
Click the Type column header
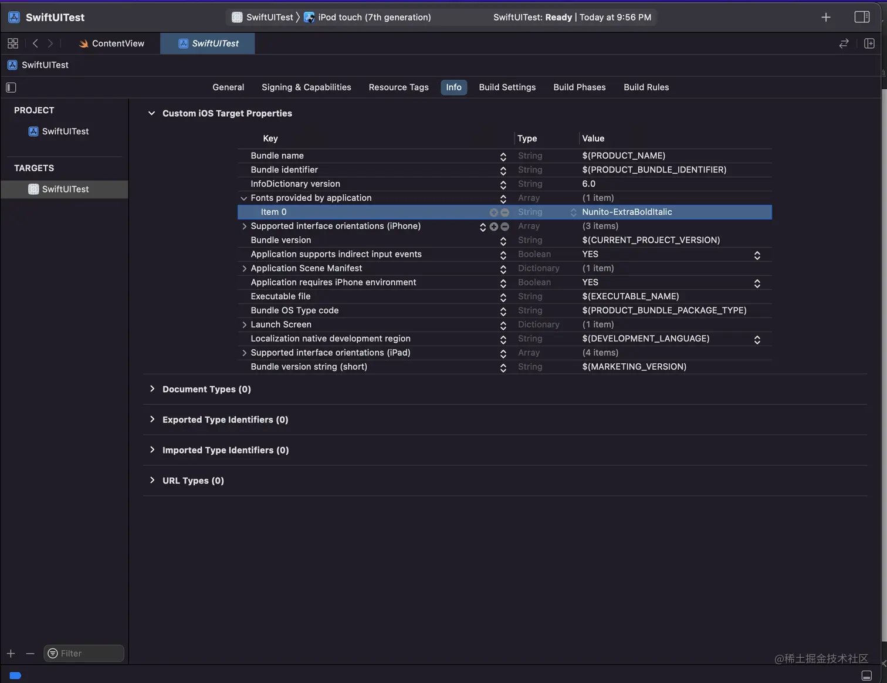527,138
